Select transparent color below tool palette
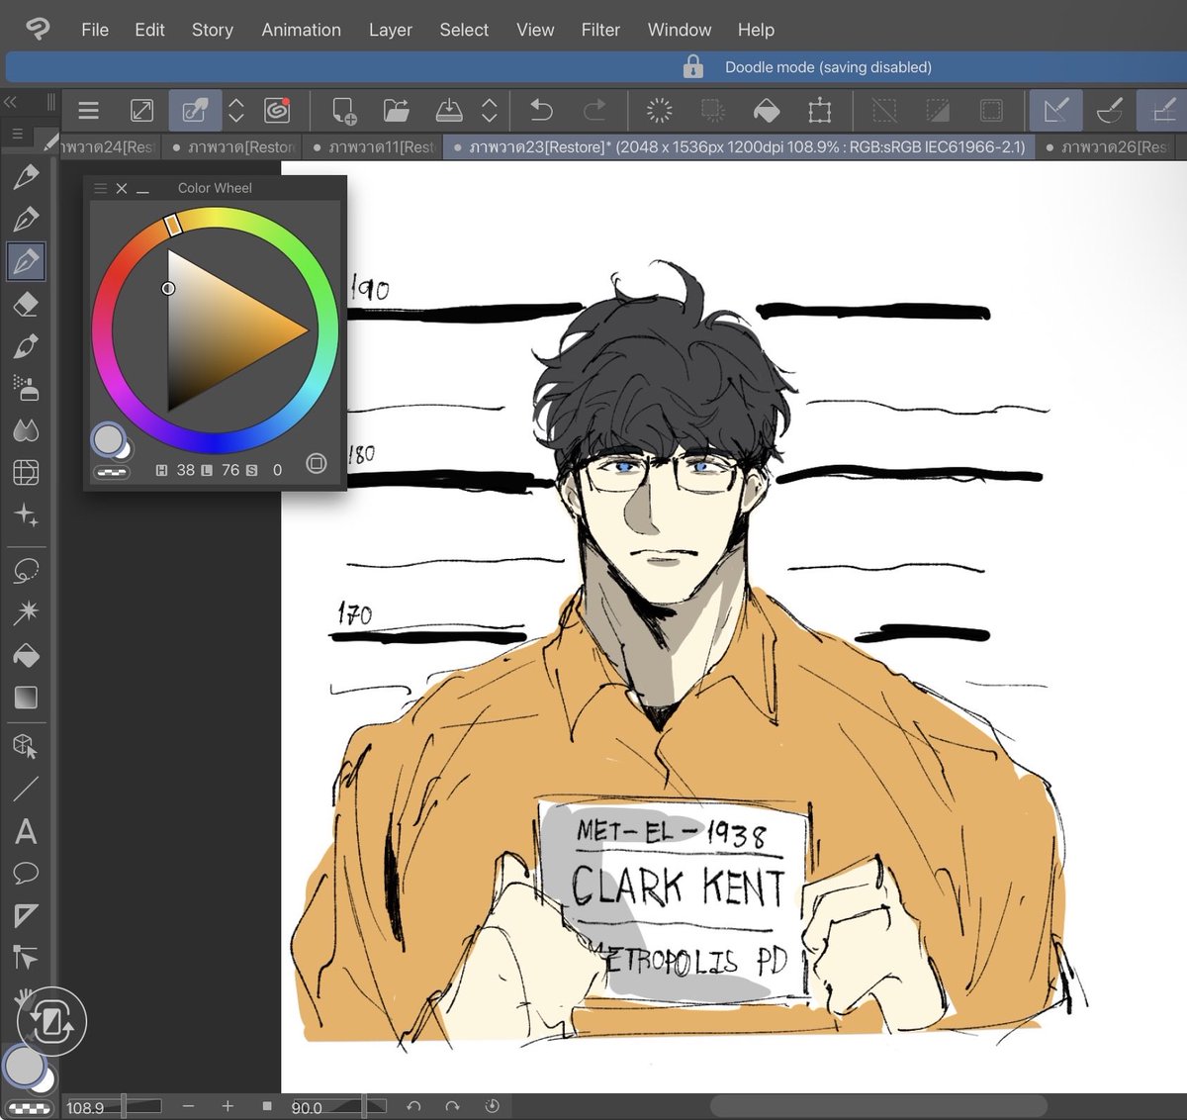Image resolution: width=1187 pixels, height=1120 pixels. (x=30, y=1109)
